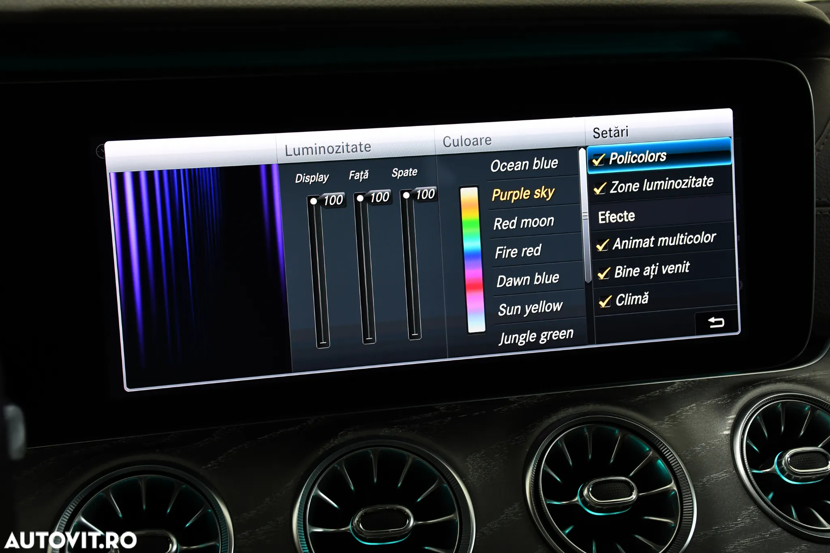Click the Spate brightness slider

pos(411,265)
